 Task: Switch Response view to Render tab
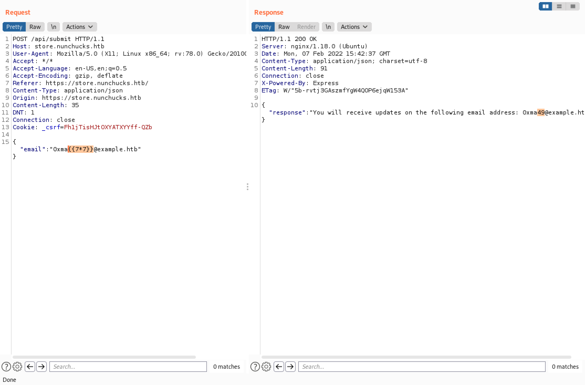tap(306, 27)
